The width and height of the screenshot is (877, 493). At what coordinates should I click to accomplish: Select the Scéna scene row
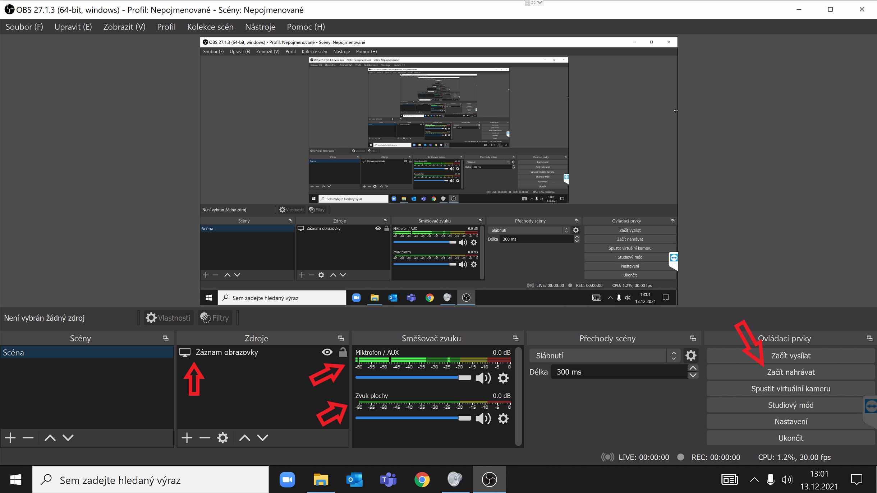pyautogui.click(x=87, y=352)
